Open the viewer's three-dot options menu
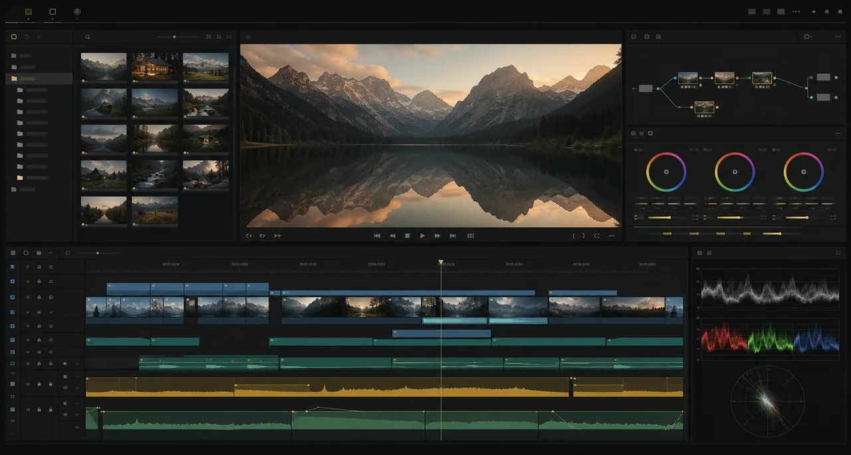This screenshot has width=851, height=455. [x=612, y=235]
